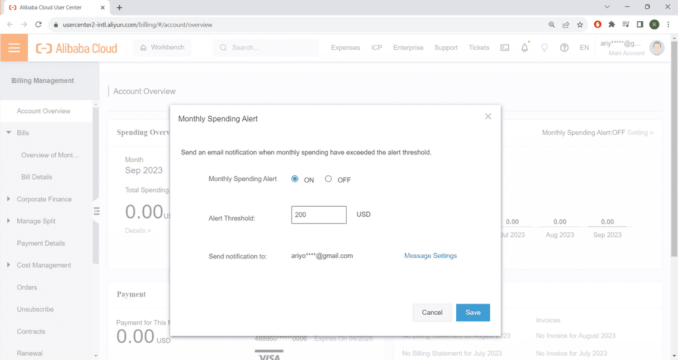Open the Tickets menu item
This screenshot has height=360, width=678.
click(x=479, y=48)
